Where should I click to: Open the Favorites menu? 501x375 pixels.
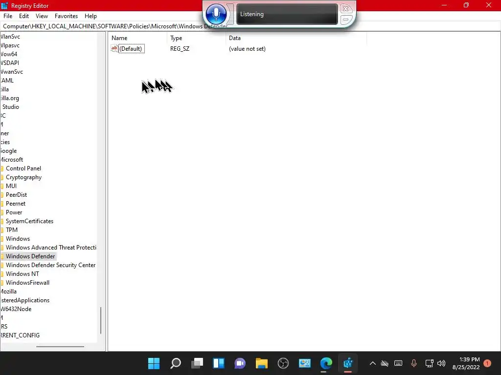tap(66, 16)
